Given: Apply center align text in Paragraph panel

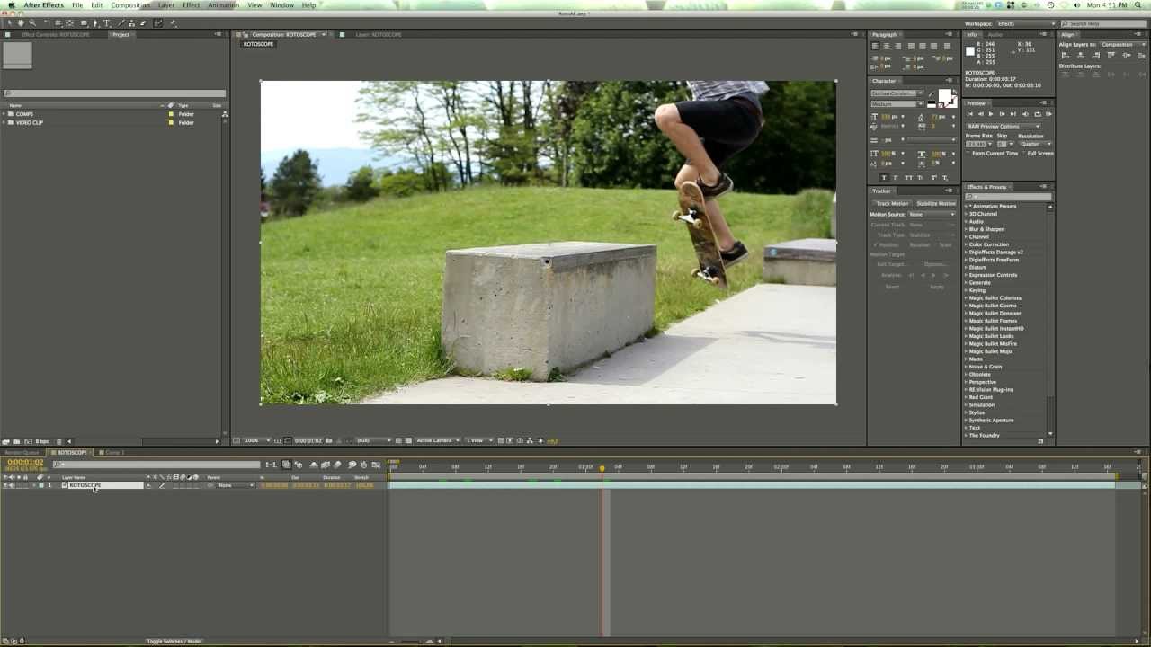Looking at the screenshot, I should click(x=887, y=47).
